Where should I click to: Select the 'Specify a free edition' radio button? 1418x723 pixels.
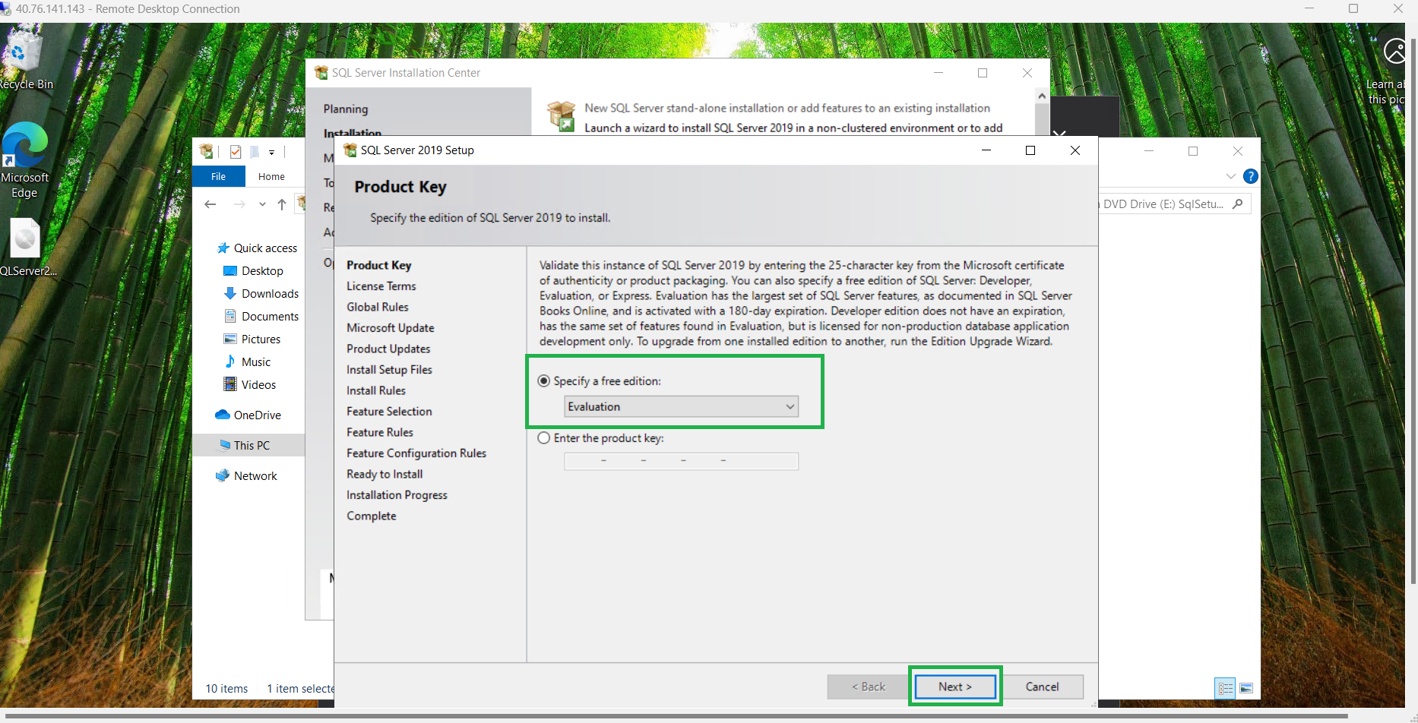click(544, 381)
